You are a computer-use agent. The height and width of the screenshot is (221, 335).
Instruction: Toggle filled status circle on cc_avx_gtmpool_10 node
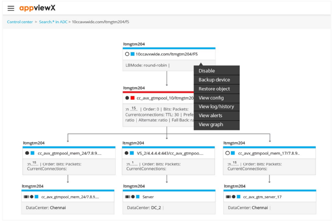pos(127,98)
